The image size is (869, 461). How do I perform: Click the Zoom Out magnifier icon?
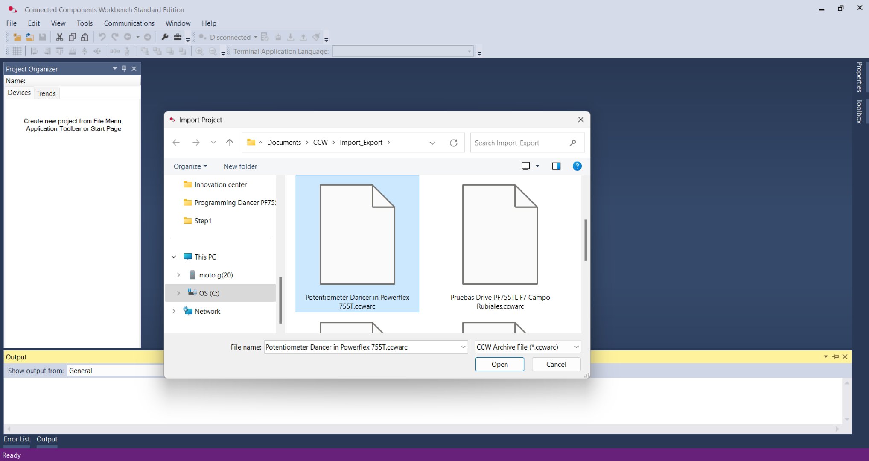coord(213,51)
